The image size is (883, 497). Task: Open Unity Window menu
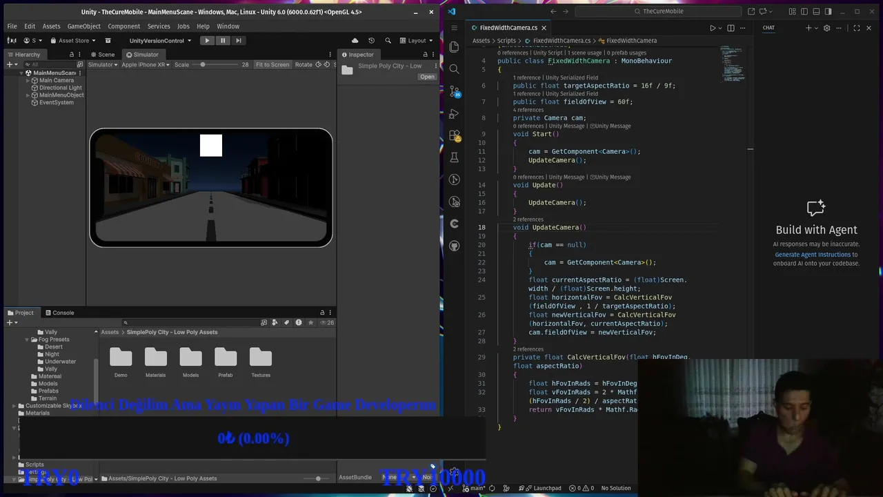(x=228, y=26)
